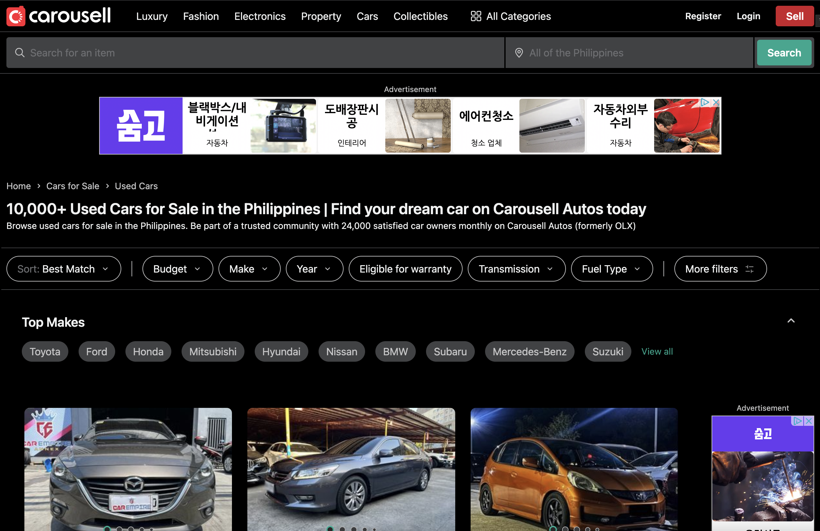
Task: Select the Suzuki make chip
Action: [608, 351]
